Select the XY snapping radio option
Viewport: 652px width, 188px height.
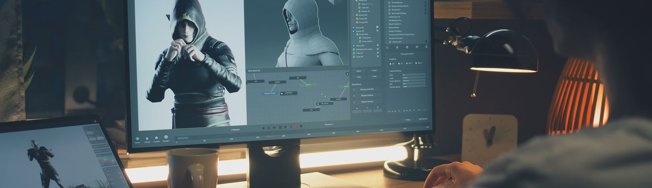tap(390, 64)
